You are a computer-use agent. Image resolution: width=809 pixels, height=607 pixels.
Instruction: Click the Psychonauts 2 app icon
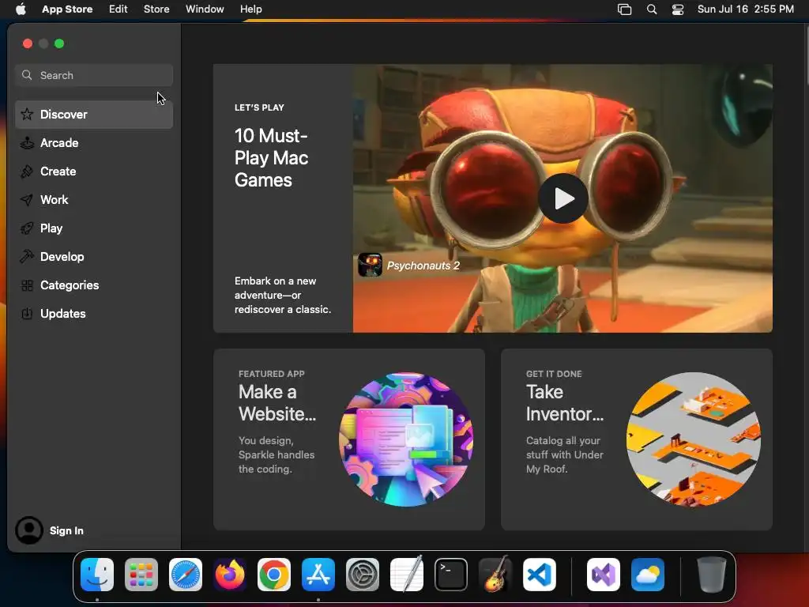pos(370,265)
